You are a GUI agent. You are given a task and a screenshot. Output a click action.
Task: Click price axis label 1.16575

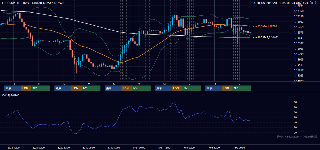pyautogui.click(x=299, y=32)
